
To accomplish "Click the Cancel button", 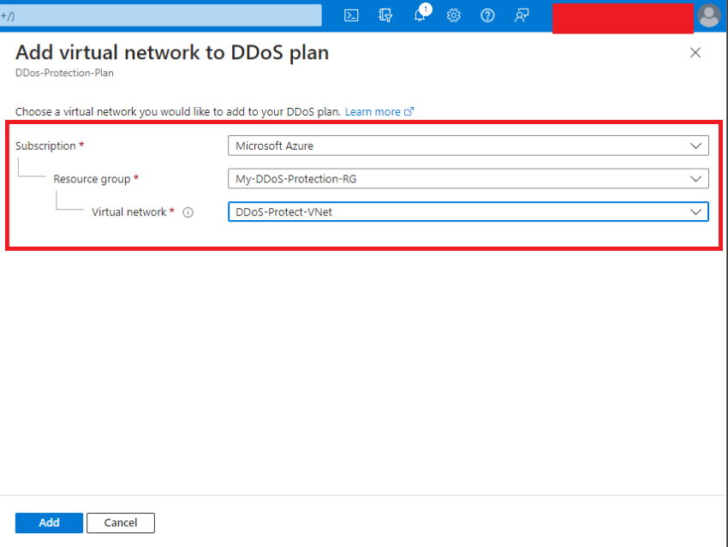I will (120, 522).
